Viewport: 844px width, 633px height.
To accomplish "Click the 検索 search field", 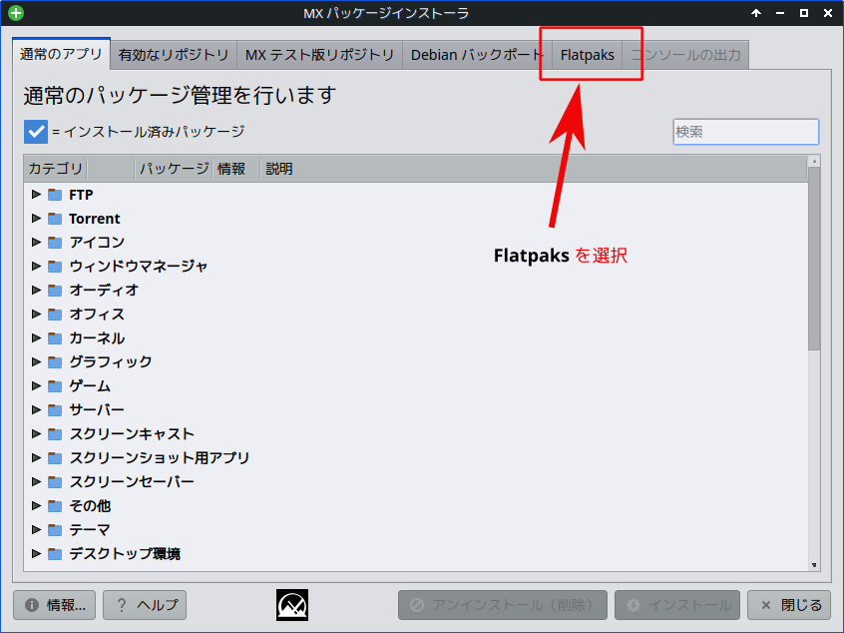I will pyautogui.click(x=746, y=132).
